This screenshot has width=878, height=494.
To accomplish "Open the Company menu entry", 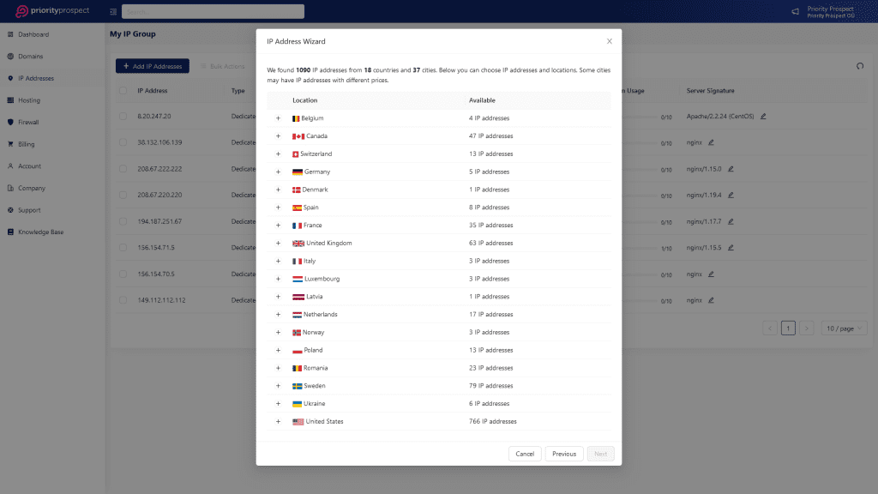I will coord(12,188).
